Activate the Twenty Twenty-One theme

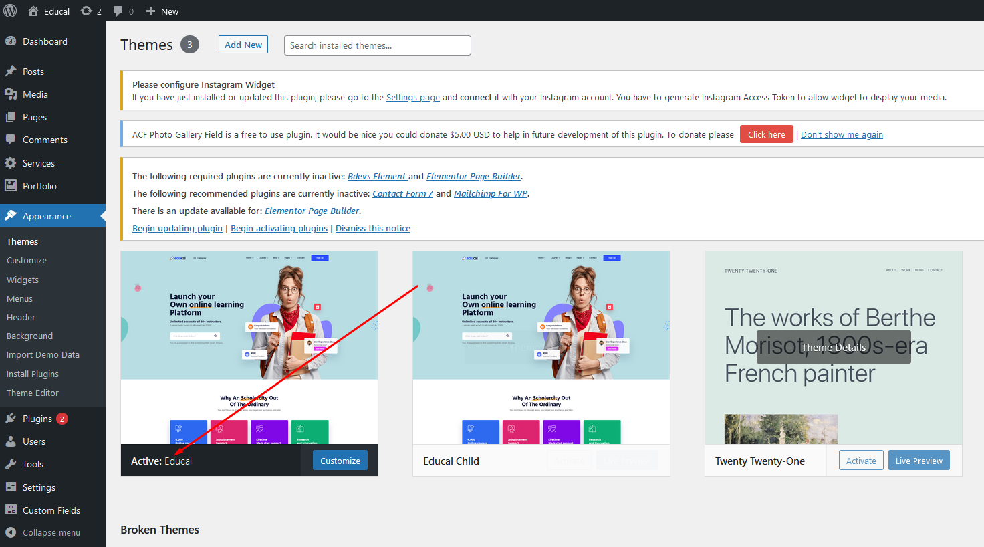pos(861,460)
